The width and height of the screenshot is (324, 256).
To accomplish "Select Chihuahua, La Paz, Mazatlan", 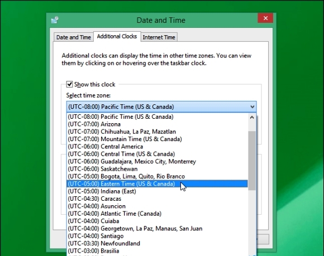I will [x=157, y=132].
